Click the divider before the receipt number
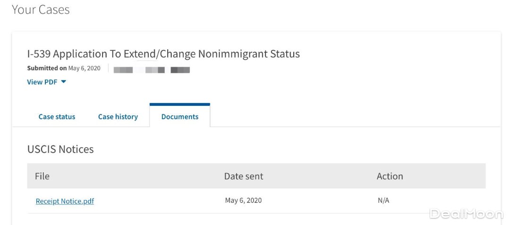Screen dimensions: 510x225 (108, 68)
